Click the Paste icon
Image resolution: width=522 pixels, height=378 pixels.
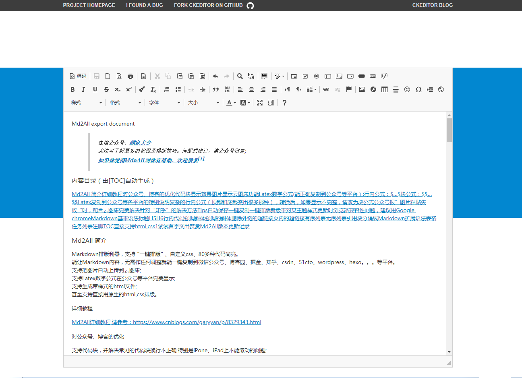tap(180, 76)
